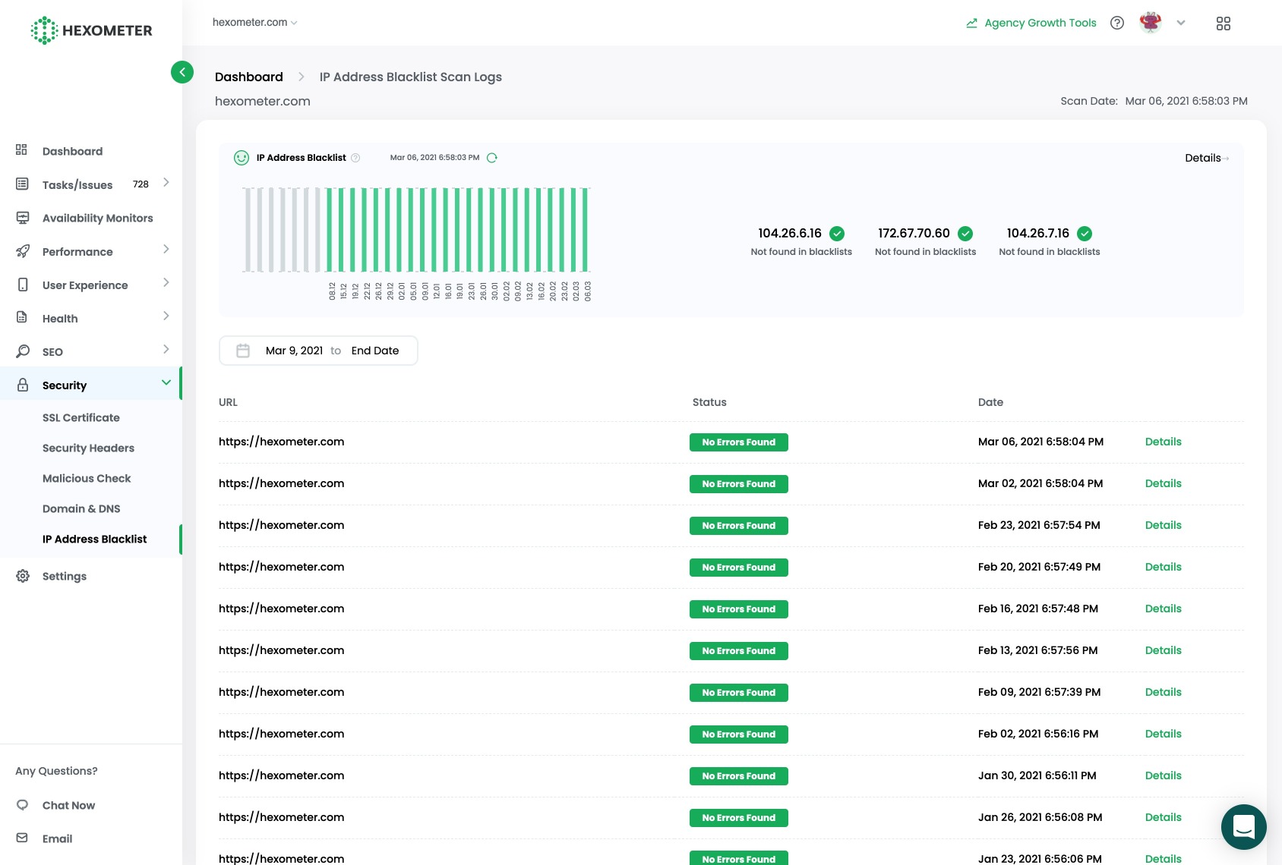Click the Security lock icon

tap(23, 385)
